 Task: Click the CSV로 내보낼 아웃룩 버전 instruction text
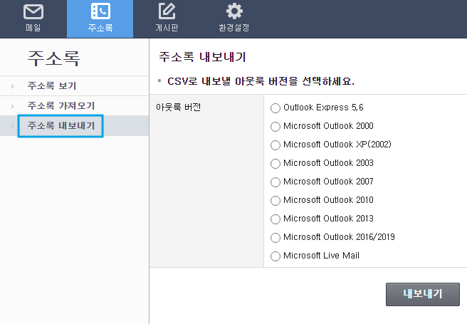pyautogui.click(x=261, y=81)
